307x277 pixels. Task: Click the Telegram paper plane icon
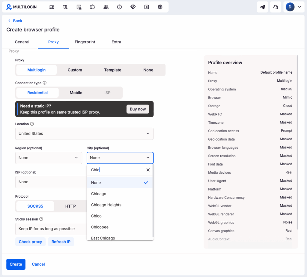(262, 7)
